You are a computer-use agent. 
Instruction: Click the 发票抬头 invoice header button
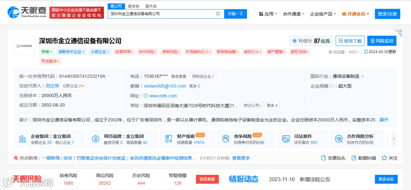tap(333, 158)
